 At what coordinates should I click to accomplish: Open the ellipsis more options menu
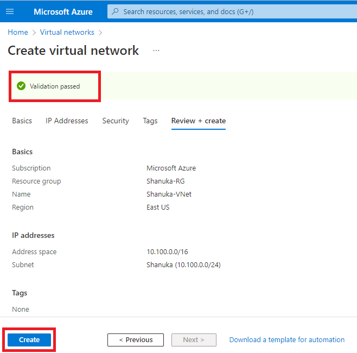click(x=156, y=51)
